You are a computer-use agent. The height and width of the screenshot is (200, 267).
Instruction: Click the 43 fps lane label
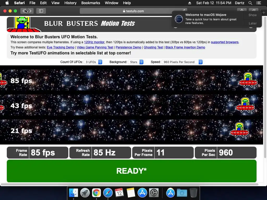pos(21,106)
